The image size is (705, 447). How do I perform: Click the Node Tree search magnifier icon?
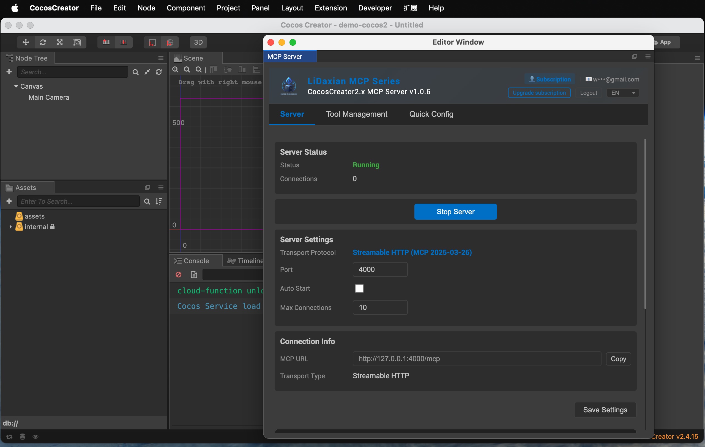coord(135,72)
